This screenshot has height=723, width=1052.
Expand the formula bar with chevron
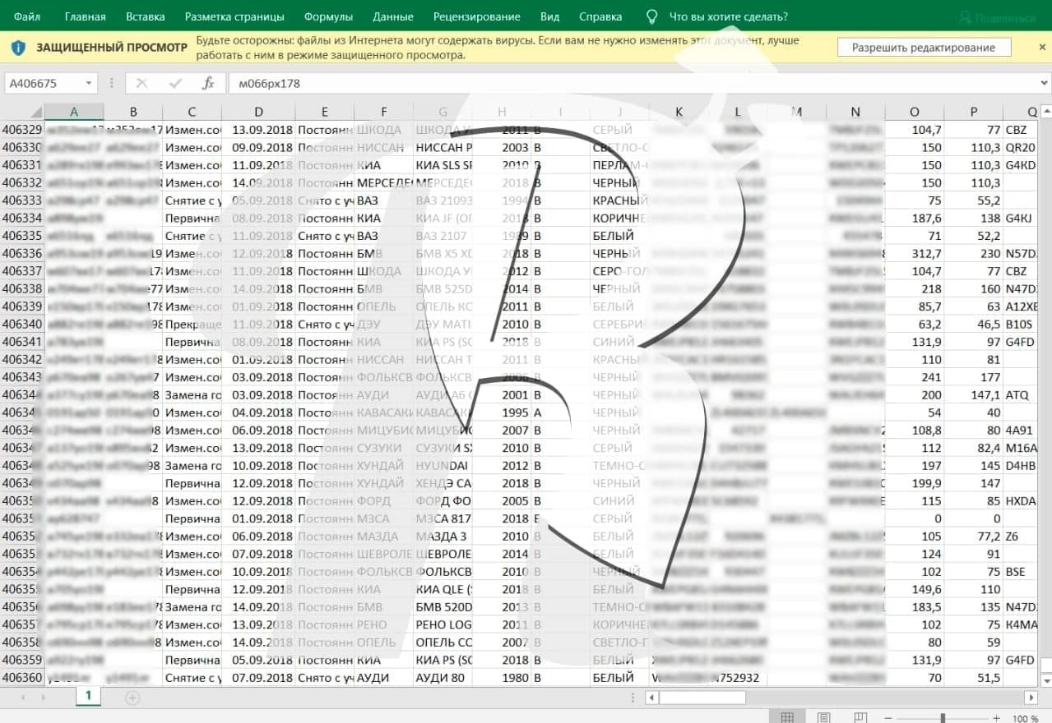pyautogui.click(x=1045, y=83)
